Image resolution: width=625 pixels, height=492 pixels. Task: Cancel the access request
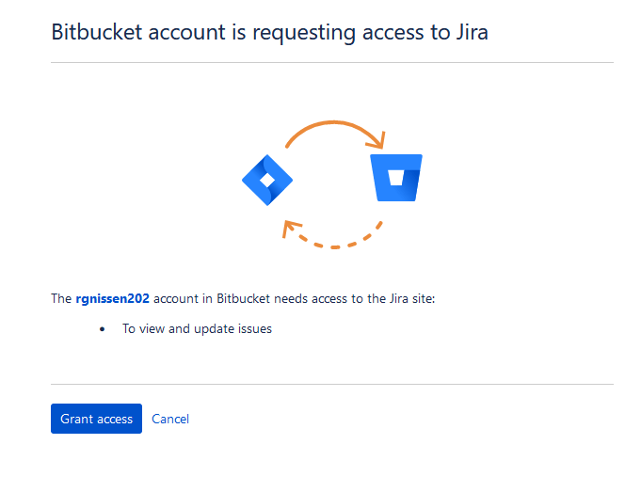(170, 419)
